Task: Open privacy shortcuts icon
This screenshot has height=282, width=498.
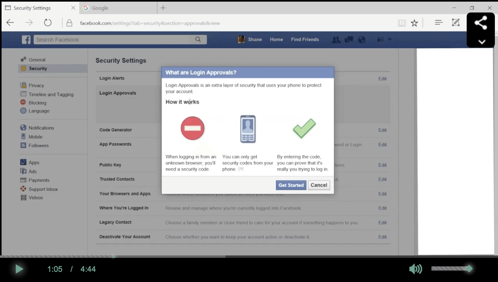Action: [x=380, y=39]
